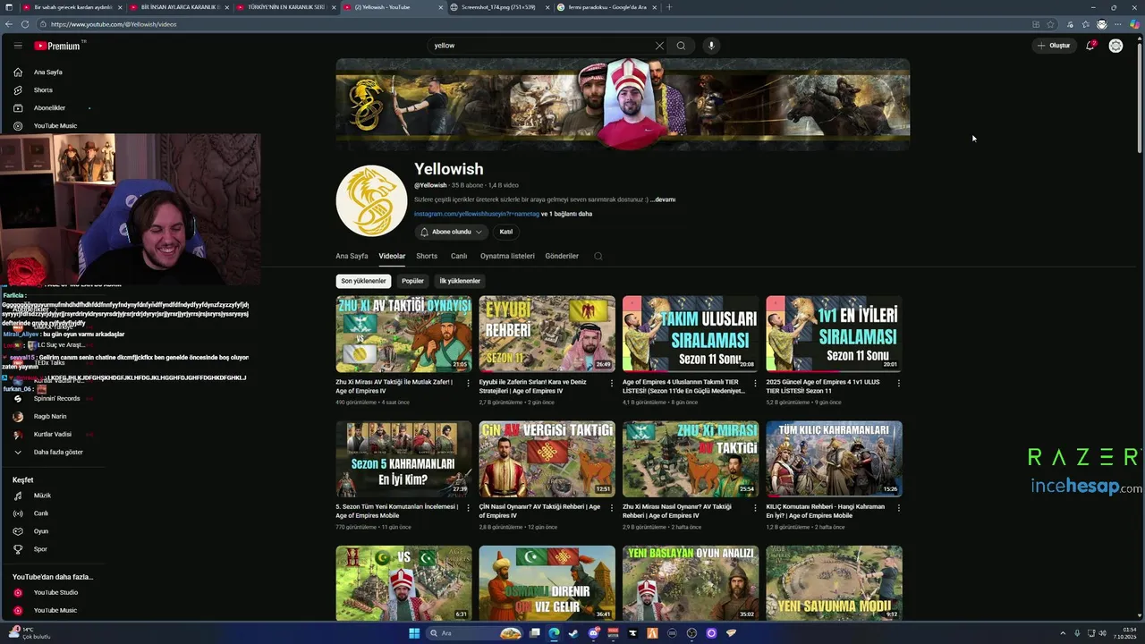1145x644 pixels.
Task: Open options menu for Eyyubi ile Zaferin Sırları video
Action: [611, 383]
